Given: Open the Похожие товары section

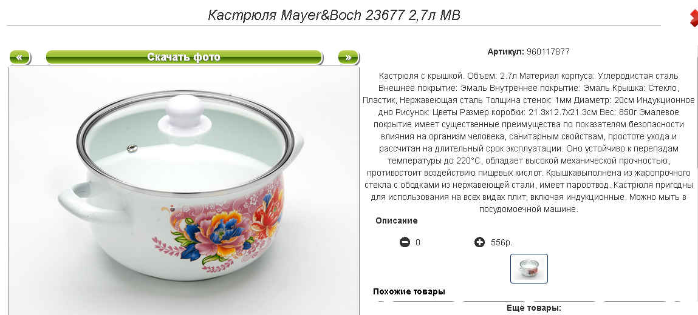Looking at the screenshot, I should pos(409,291).
